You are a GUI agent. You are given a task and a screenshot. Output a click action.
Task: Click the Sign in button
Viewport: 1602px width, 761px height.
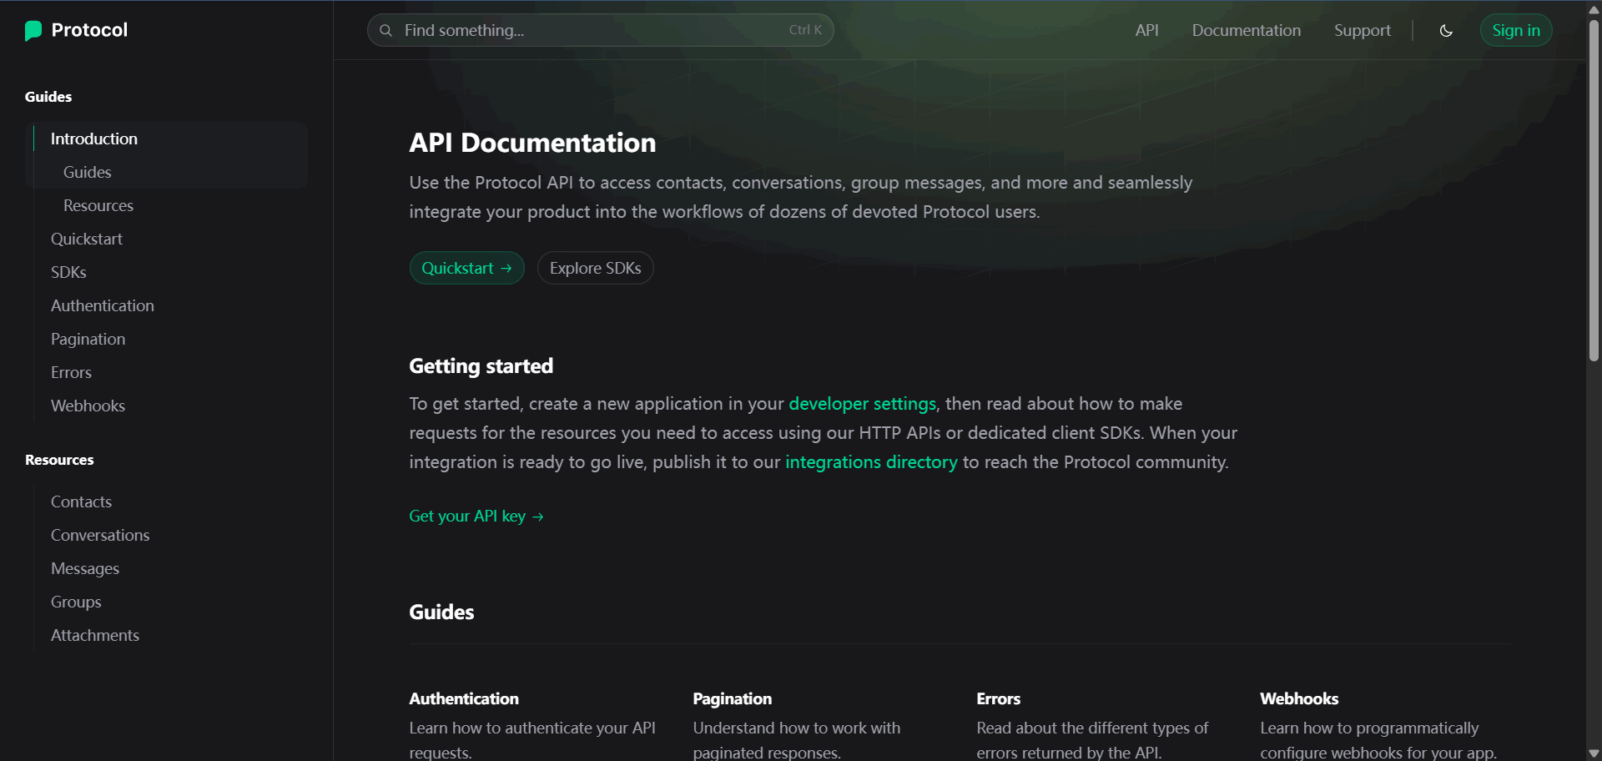[1516, 30]
